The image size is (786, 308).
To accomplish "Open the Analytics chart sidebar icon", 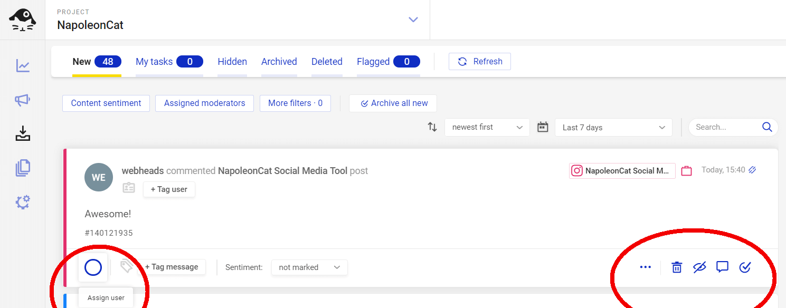I will (23, 66).
